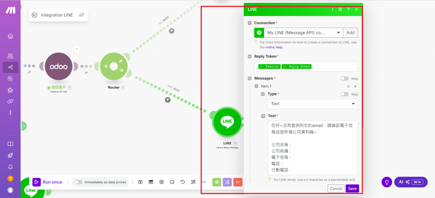Expand the LINE panel to full screen
Screen dimensions: 435x198
[x=340, y=9]
